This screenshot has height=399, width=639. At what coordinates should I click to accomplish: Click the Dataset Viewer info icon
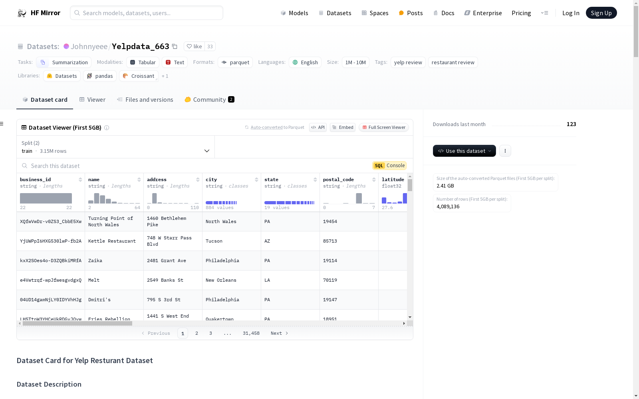(x=107, y=128)
